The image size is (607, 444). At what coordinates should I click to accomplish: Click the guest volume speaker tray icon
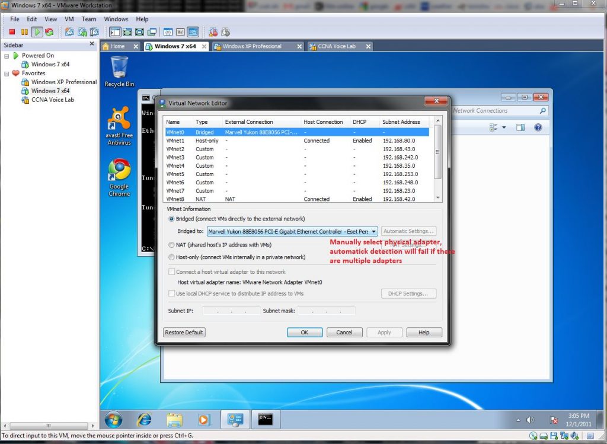[x=531, y=420]
